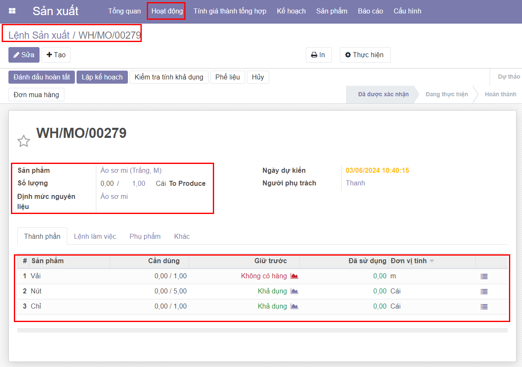The image size is (522, 367).
Task: Open the Thực hiện action dropdown
Action: click(365, 55)
